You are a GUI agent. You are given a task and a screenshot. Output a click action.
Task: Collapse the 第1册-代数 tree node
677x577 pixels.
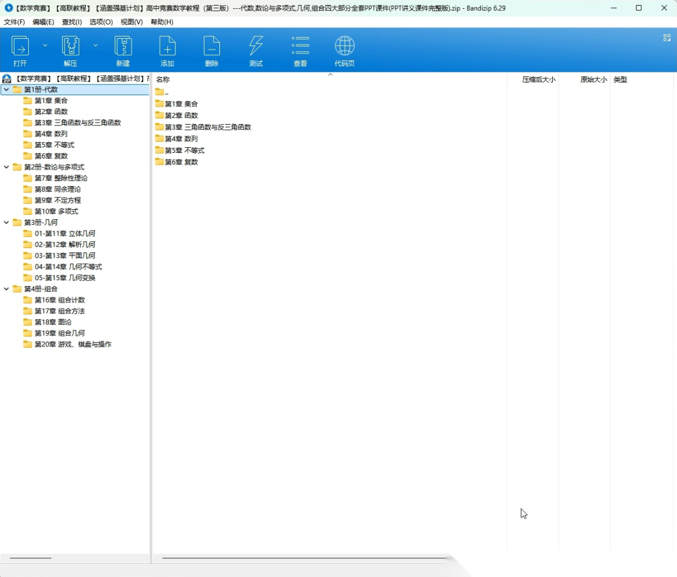[6, 90]
